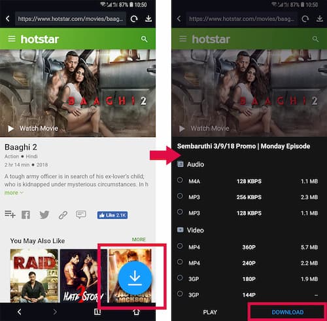Screen dimensions: 327x321
Task: Tap the PLAY button in the download panel
Action: pos(210,312)
